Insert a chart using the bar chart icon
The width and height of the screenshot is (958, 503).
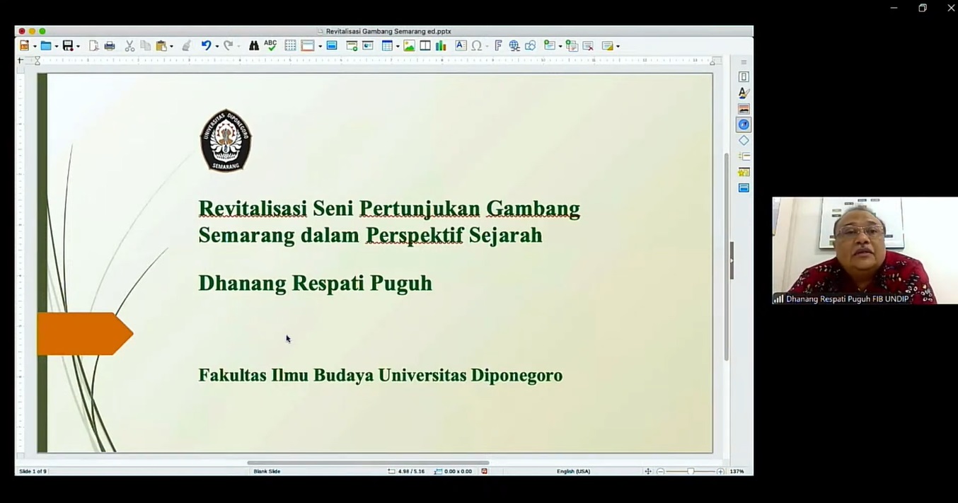(441, 46)
